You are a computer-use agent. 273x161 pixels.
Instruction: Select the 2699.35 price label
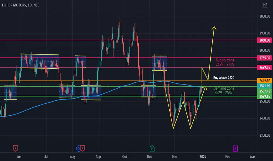tap(265, 68)
